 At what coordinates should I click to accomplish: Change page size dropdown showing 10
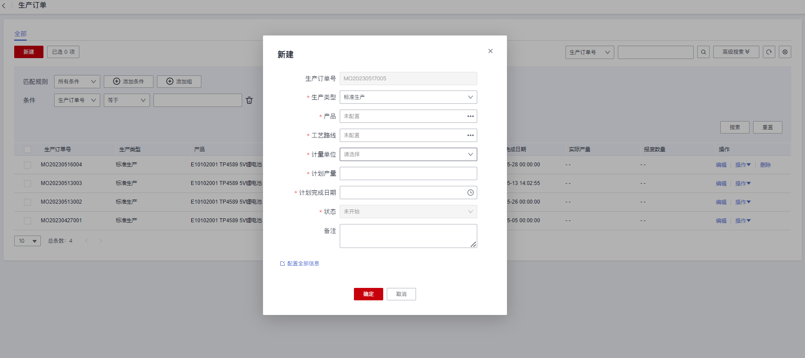pos(27,241)
